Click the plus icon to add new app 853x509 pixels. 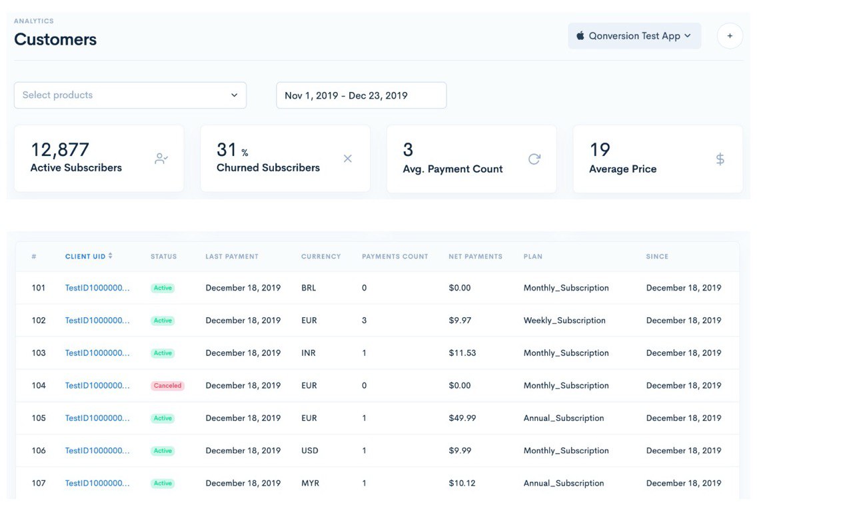[x=730, y=35]
